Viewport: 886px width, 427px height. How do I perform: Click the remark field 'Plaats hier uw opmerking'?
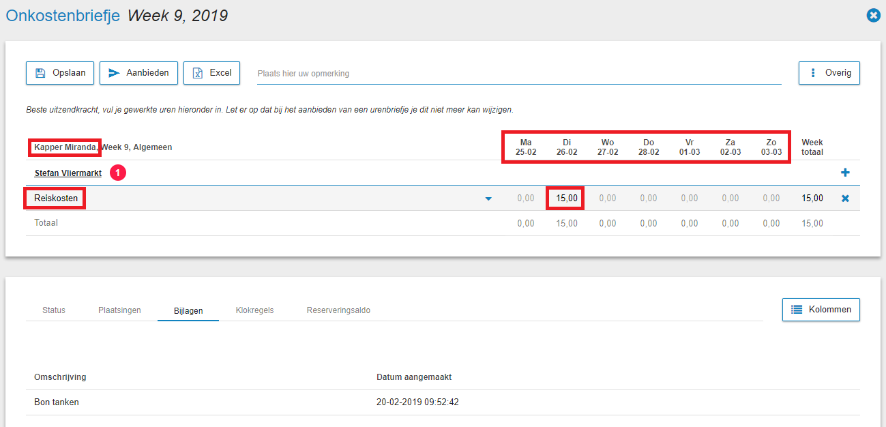click(x=518, y=74)
